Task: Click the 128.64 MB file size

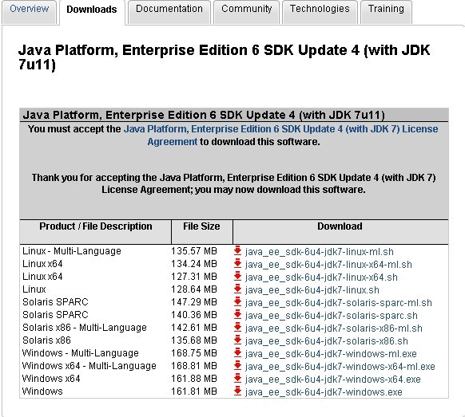Action: click(194, 289)
